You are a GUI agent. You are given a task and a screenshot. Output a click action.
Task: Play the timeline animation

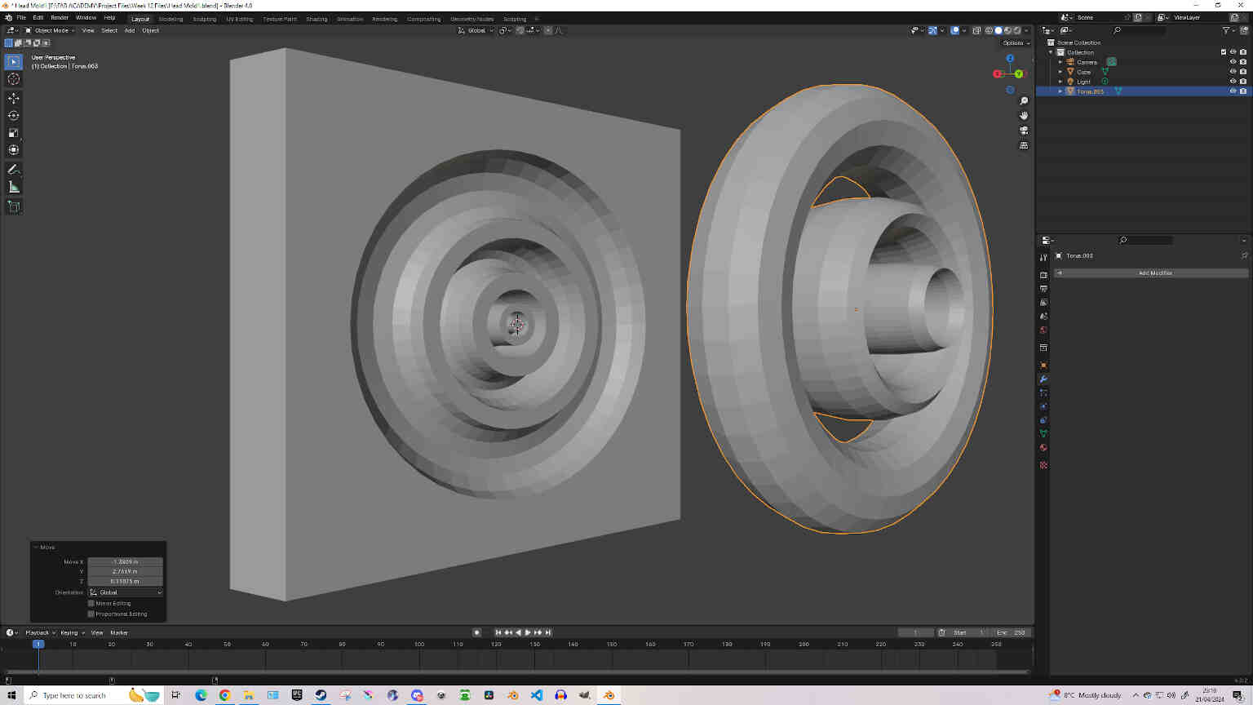pyautogui.click(x=528, y=632)
